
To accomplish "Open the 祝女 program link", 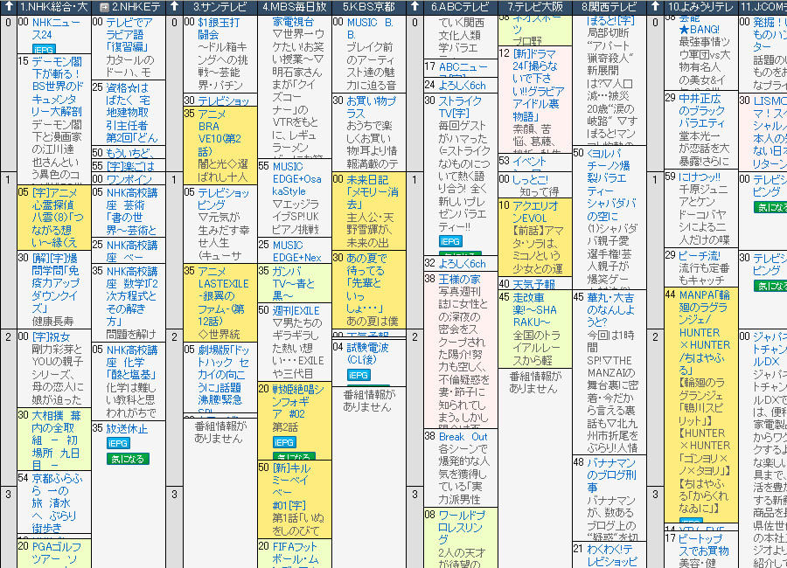I will 52,336.
